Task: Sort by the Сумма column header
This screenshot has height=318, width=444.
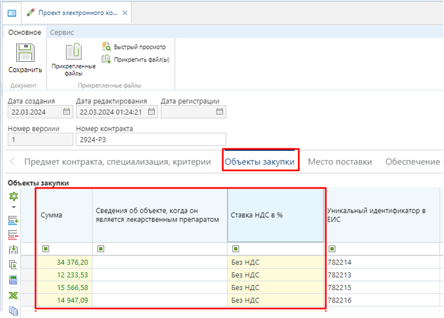Action: (65, 215)
